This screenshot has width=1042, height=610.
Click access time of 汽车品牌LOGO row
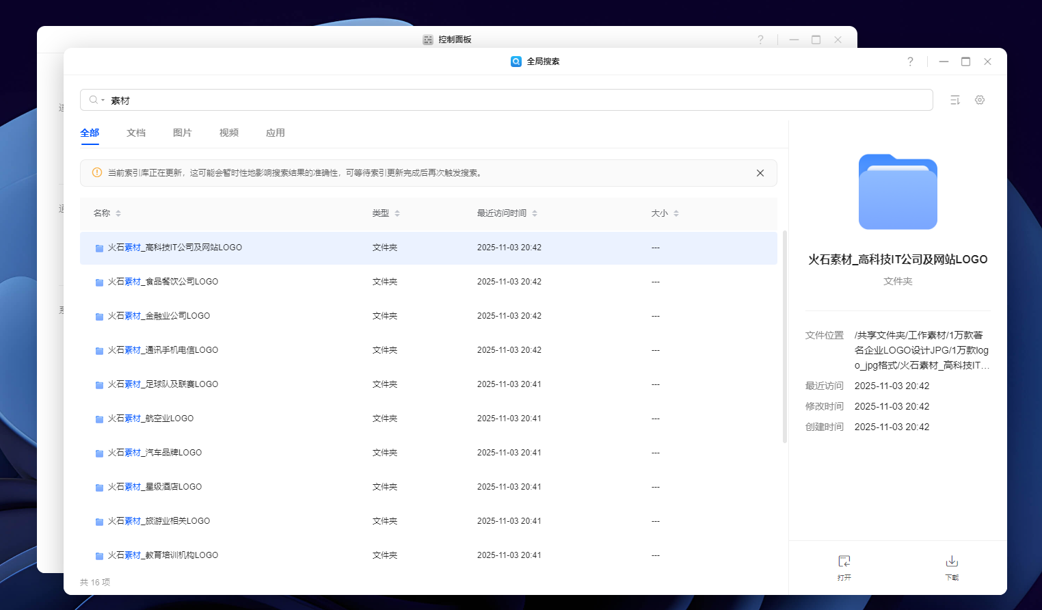tap(509, 453)
